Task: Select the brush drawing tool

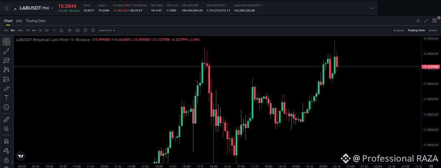Action: (7, 89)
